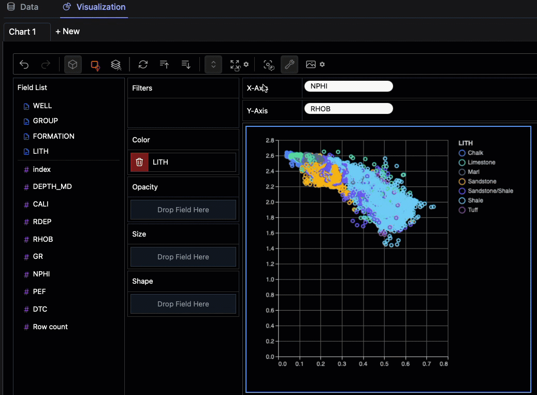This screenshot has width=537, height=395.
Task: Click the interactive scan selection icon
Action: 268,65
